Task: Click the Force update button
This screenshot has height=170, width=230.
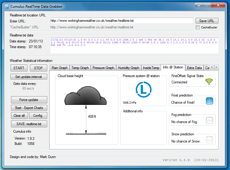Action: (29, 100)
